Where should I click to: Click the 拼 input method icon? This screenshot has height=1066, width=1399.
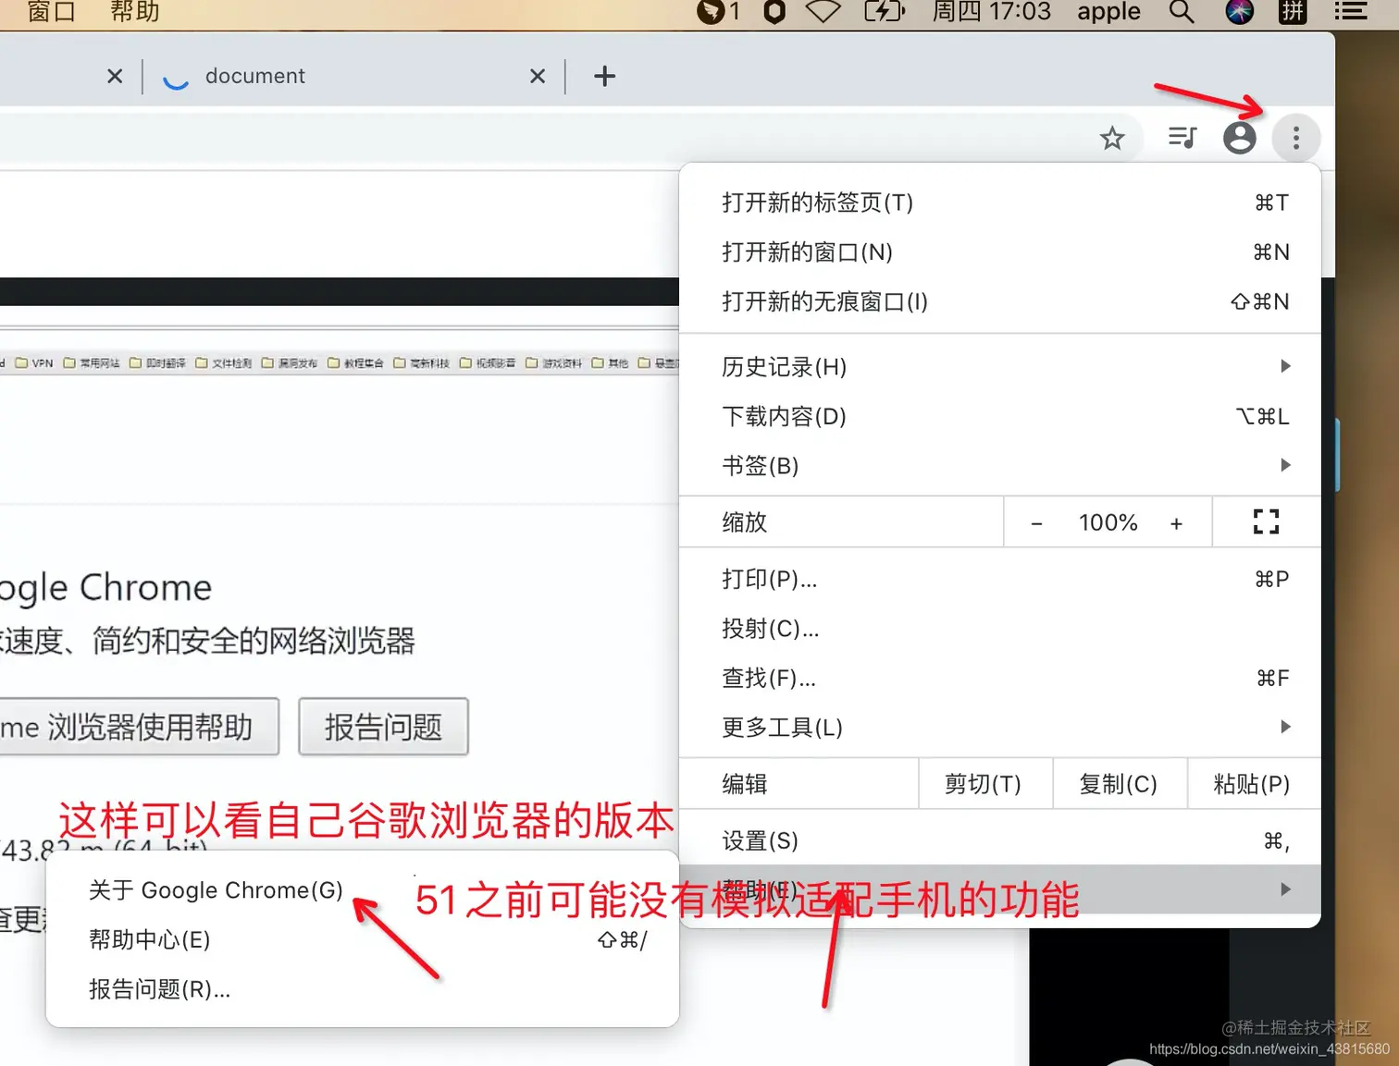1292,13
